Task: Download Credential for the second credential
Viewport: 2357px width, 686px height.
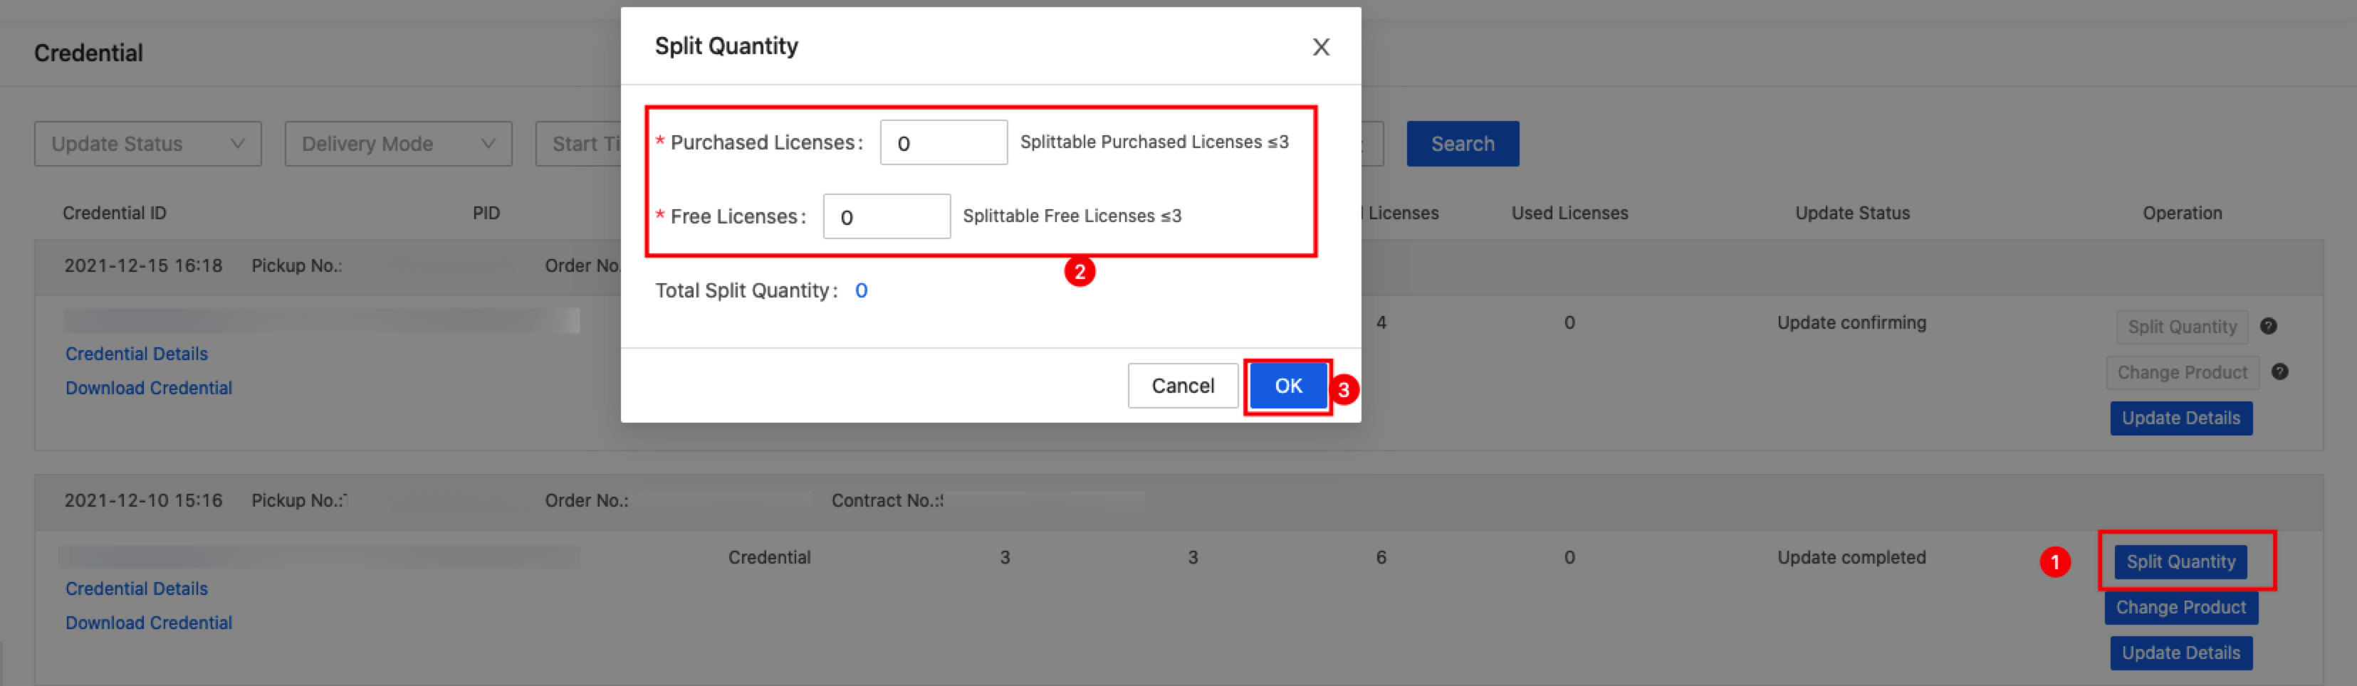Action: (148, 623)
